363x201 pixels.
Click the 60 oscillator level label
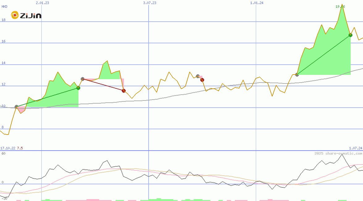click(3, 153)
